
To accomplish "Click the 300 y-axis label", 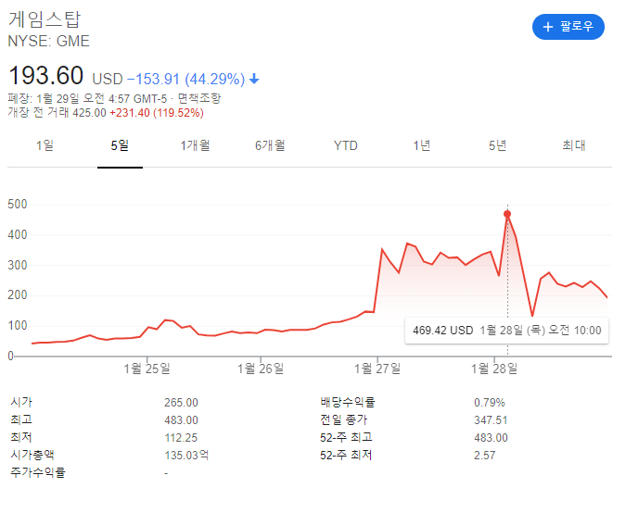I will point(18,265).
